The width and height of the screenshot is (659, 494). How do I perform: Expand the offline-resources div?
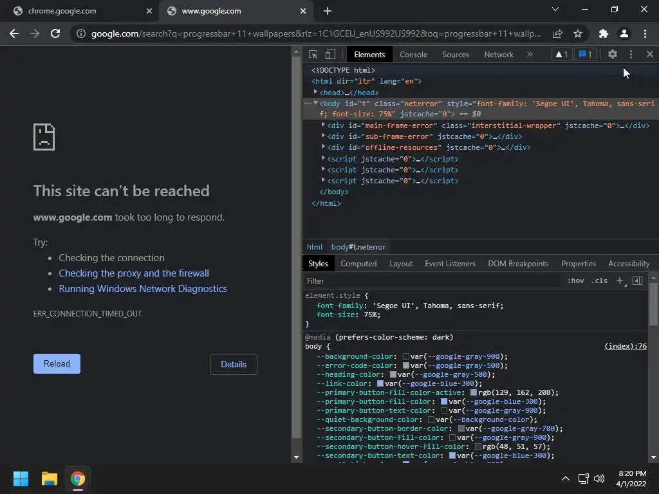coord(323,146)
